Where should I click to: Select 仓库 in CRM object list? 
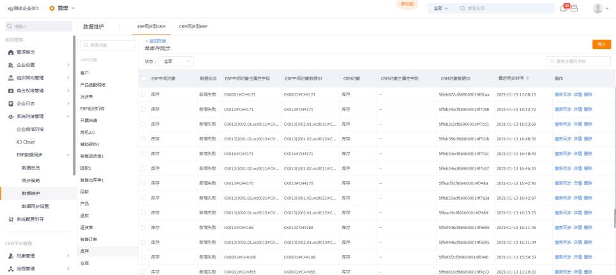(84, 263)
